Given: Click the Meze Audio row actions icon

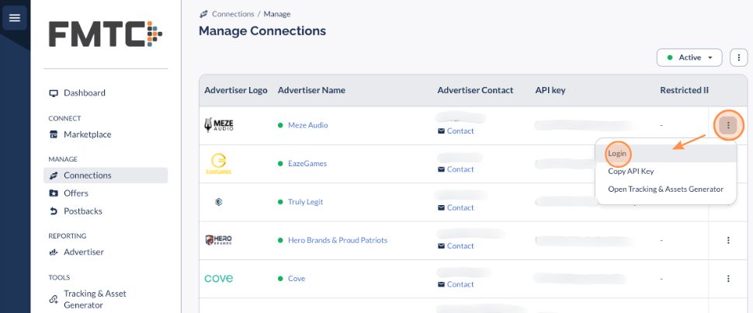Looking at the screenshot, I should (x=728, y=125).
